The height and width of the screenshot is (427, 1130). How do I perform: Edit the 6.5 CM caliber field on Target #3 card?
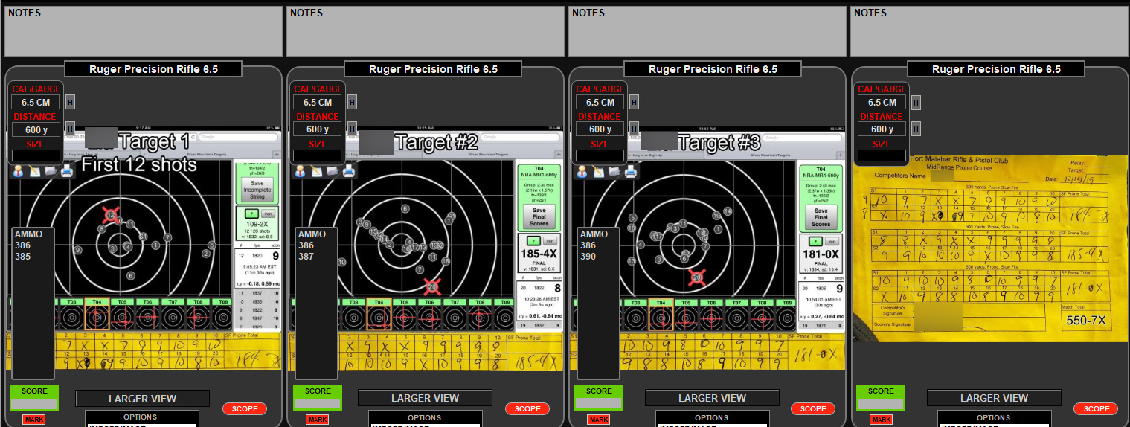(600, 102)
